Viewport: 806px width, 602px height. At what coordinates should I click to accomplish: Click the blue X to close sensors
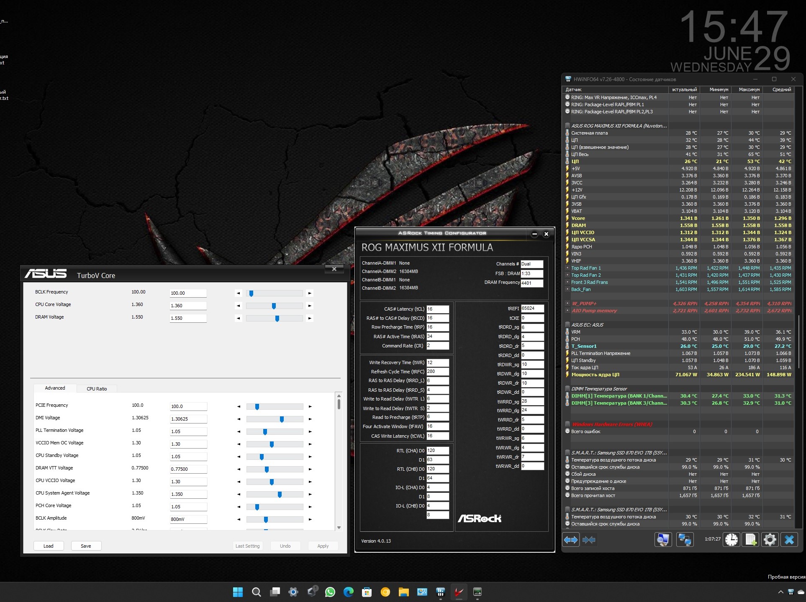tap(789, 540)
